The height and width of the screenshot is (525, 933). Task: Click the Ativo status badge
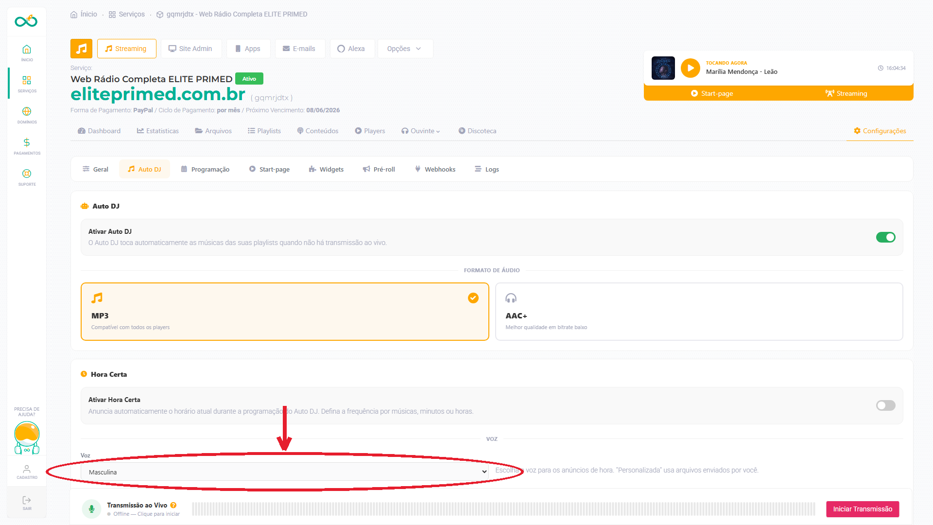[249, 79]
